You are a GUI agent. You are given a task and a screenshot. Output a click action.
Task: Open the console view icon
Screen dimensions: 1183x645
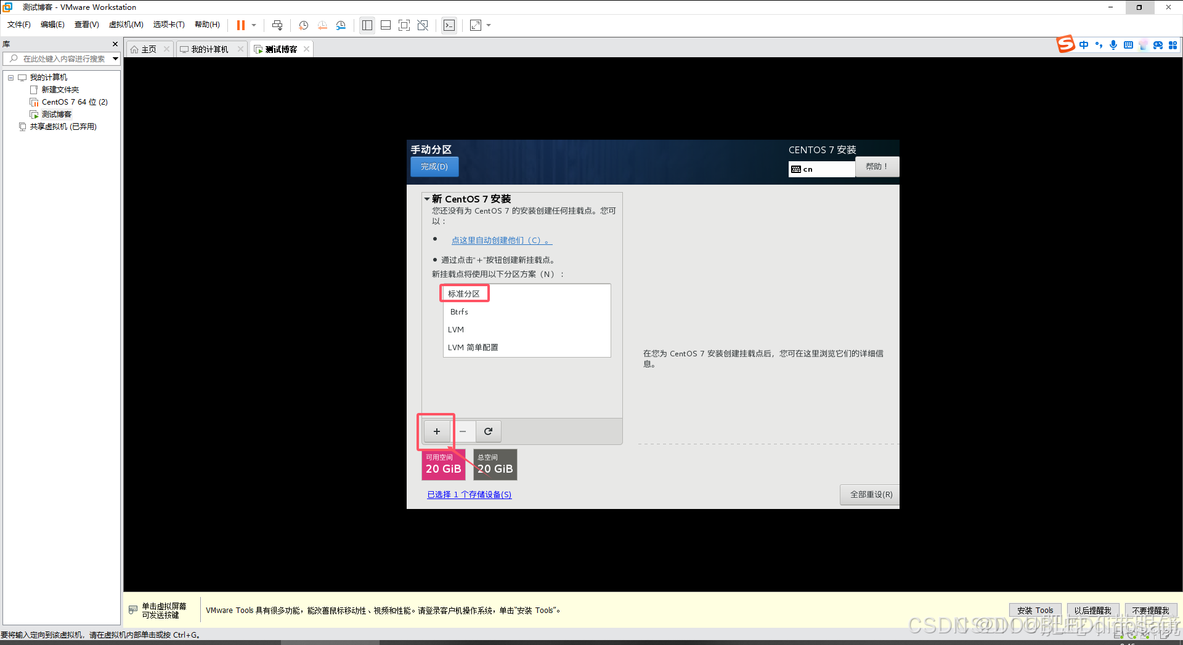[x=449, y=25]
